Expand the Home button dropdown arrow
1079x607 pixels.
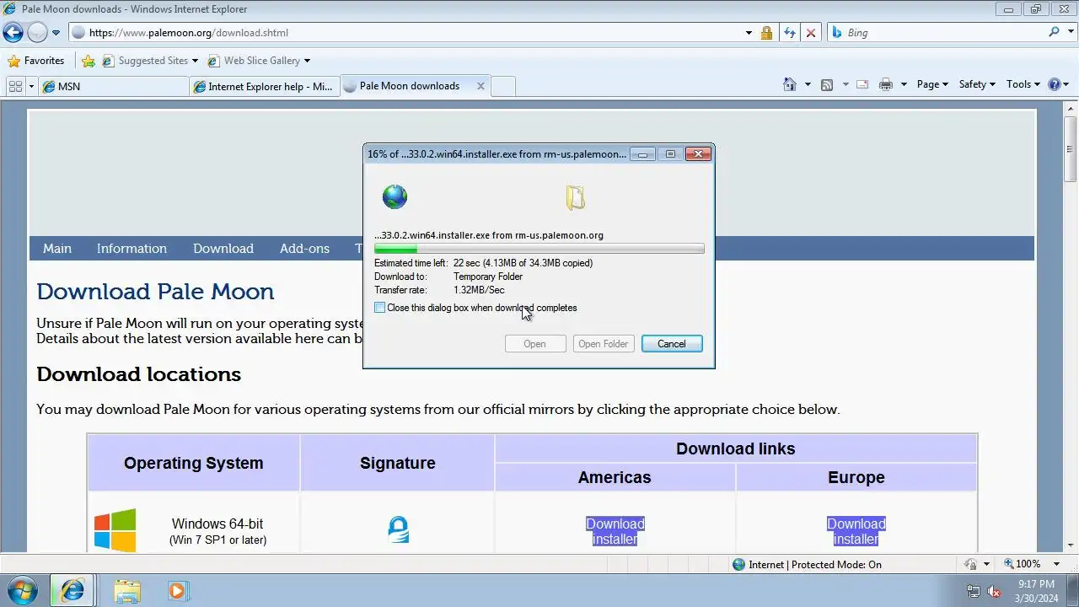[x=808, y=84]
